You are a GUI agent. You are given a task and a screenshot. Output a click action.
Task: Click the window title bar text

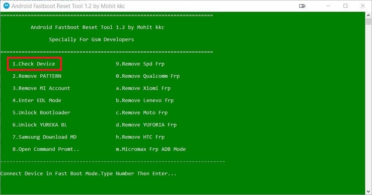click(68, 6)
